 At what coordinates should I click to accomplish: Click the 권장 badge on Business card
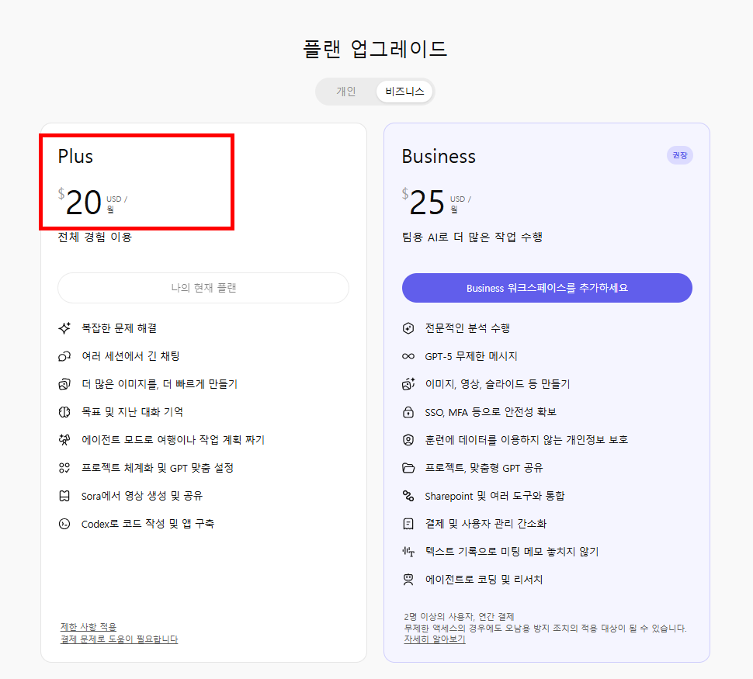pos(679,155)
